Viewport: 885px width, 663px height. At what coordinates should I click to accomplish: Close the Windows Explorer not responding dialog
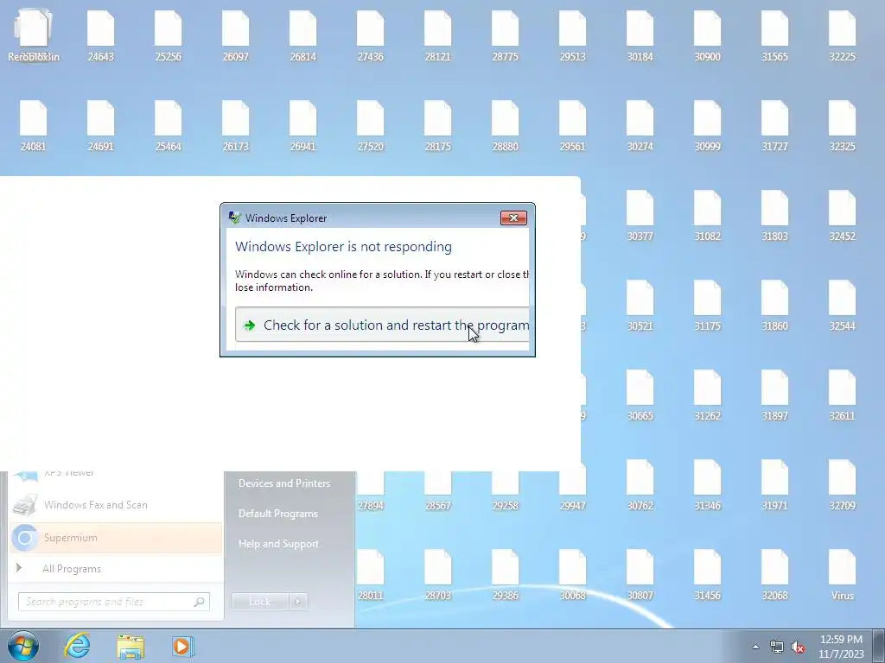513,218
